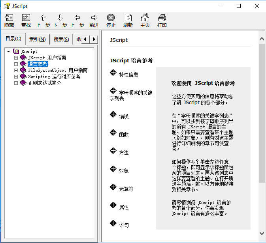This screenshot has width=266, height=243.
Task: Expand the 语言参考 tree node
Action: click(x=16, y=64)
